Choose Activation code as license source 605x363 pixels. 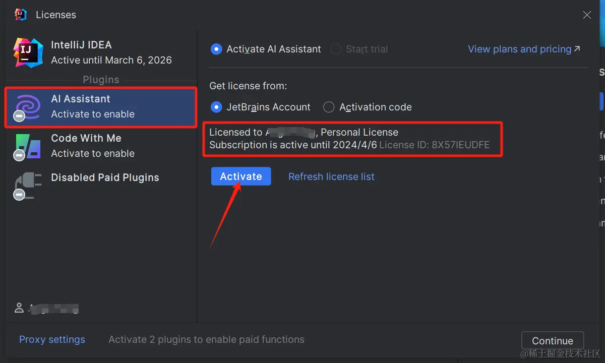(x=329, y=107)
